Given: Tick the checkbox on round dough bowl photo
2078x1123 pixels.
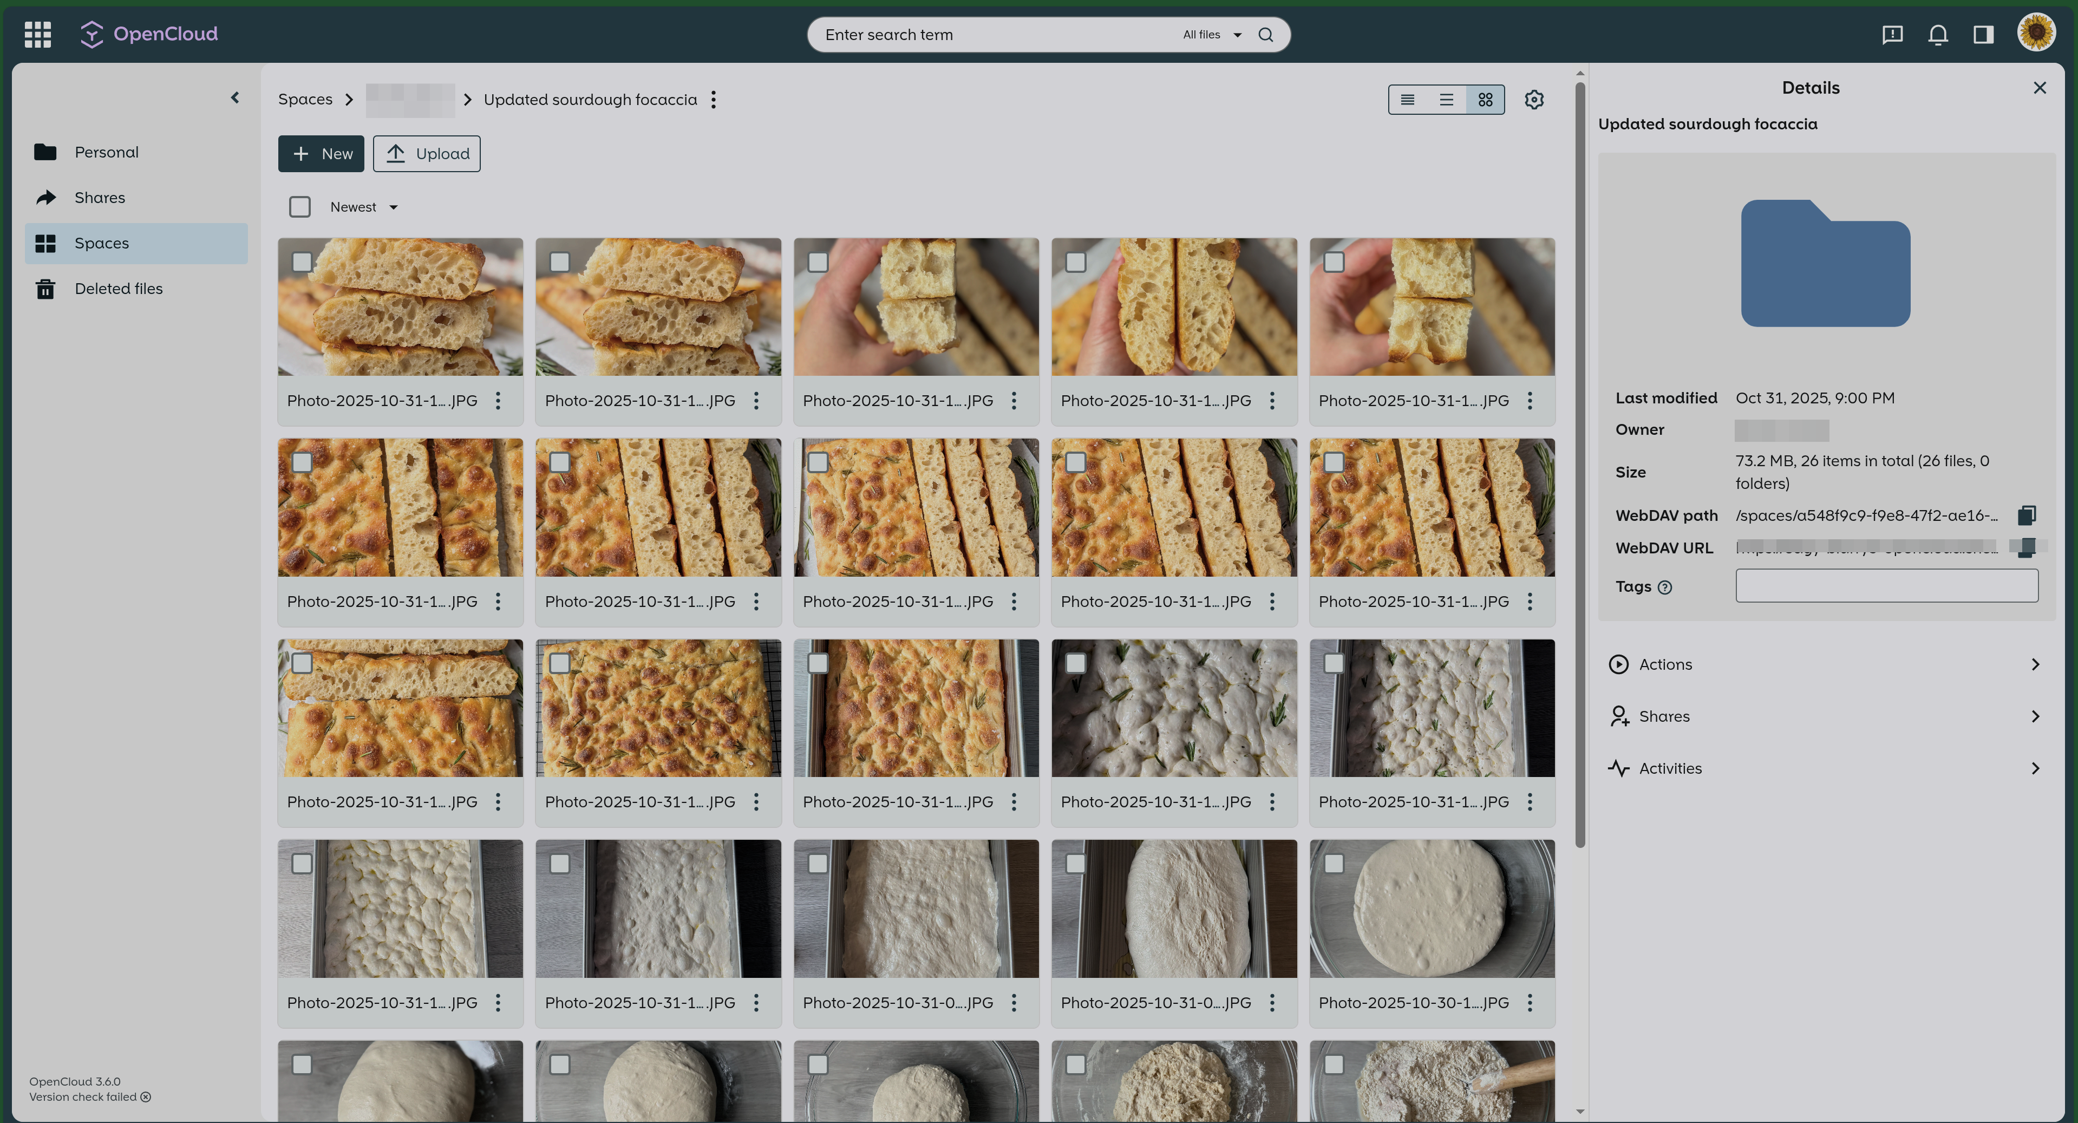Looking at the screenshot, I should [1334, 863].
